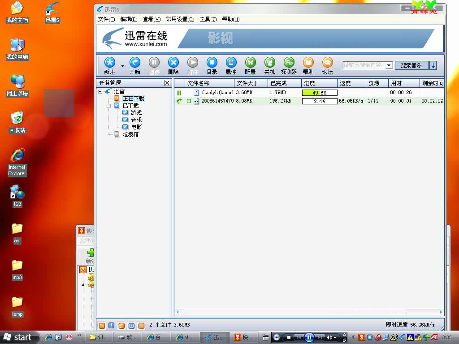Viewport: 459px width, 344px height.
Task: Click the 帮助 (Help) toolbar icon
Action: 308,66
